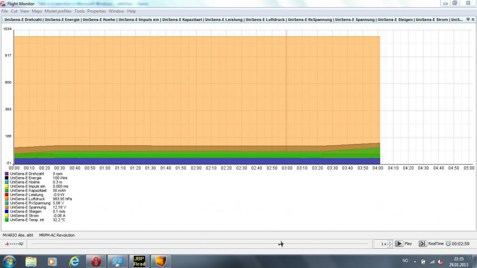This screenshot has width=477, height=268.
Task: Open the Tools menu
Action: coord(80,11)
